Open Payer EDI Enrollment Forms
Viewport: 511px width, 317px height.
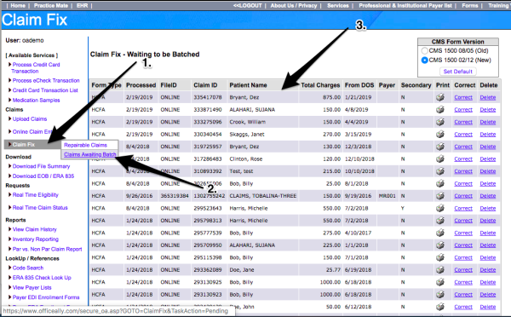click(x=46, y=297)
